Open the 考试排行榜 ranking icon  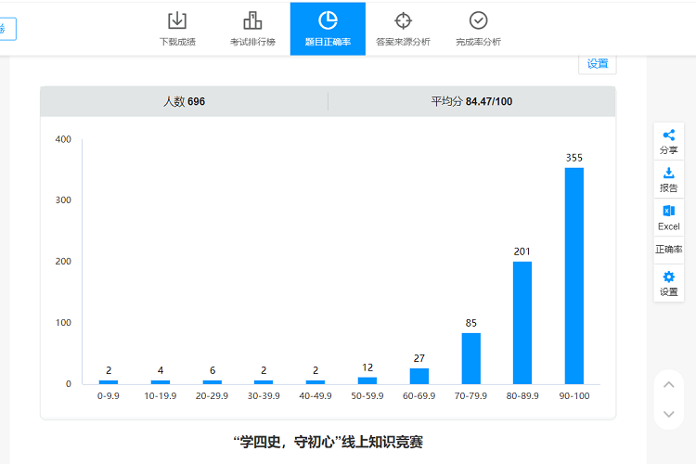[x=252, y=20]
